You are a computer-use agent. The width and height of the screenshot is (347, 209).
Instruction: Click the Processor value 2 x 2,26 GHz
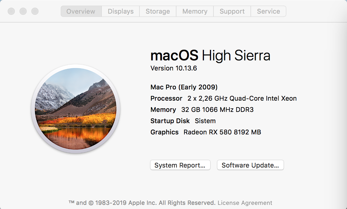242,98
